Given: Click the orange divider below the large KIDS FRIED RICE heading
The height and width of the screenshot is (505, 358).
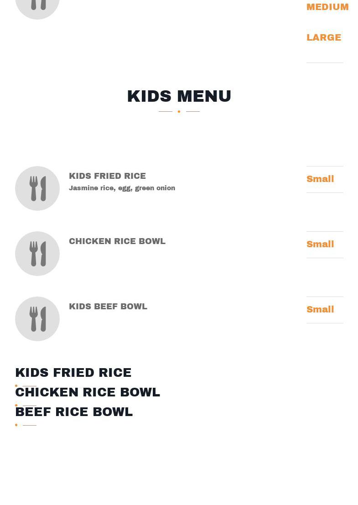Looking at the screenshot, I should [26, 386].
